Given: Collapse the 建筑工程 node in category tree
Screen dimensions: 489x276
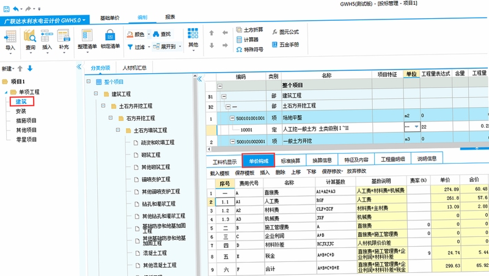Looking at the screenshot, I should pos(96,93).
